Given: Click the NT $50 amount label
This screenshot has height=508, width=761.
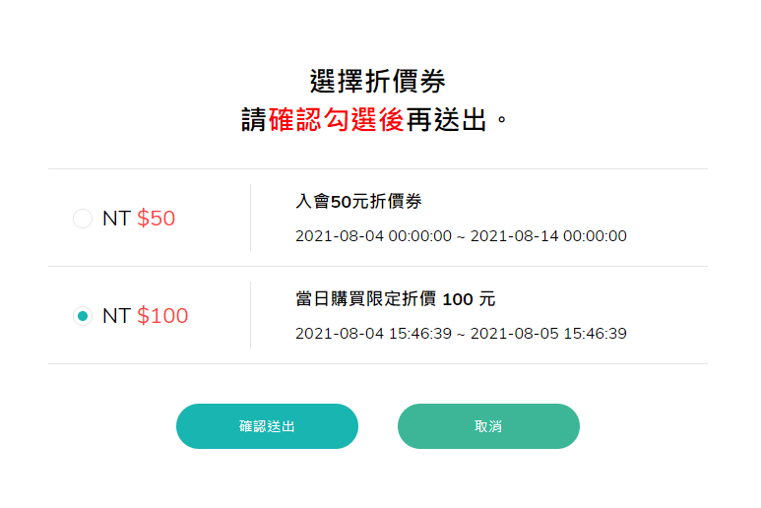Looking at the screenshot, I should 139,219.
